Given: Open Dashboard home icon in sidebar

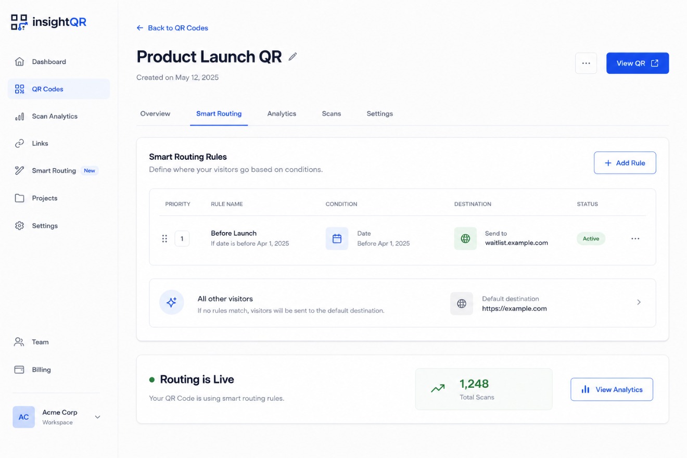Looking at the screenshot, I should [19, 61].
